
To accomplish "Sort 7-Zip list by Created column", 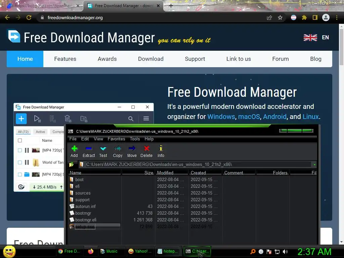I will [x=205, y=173].
